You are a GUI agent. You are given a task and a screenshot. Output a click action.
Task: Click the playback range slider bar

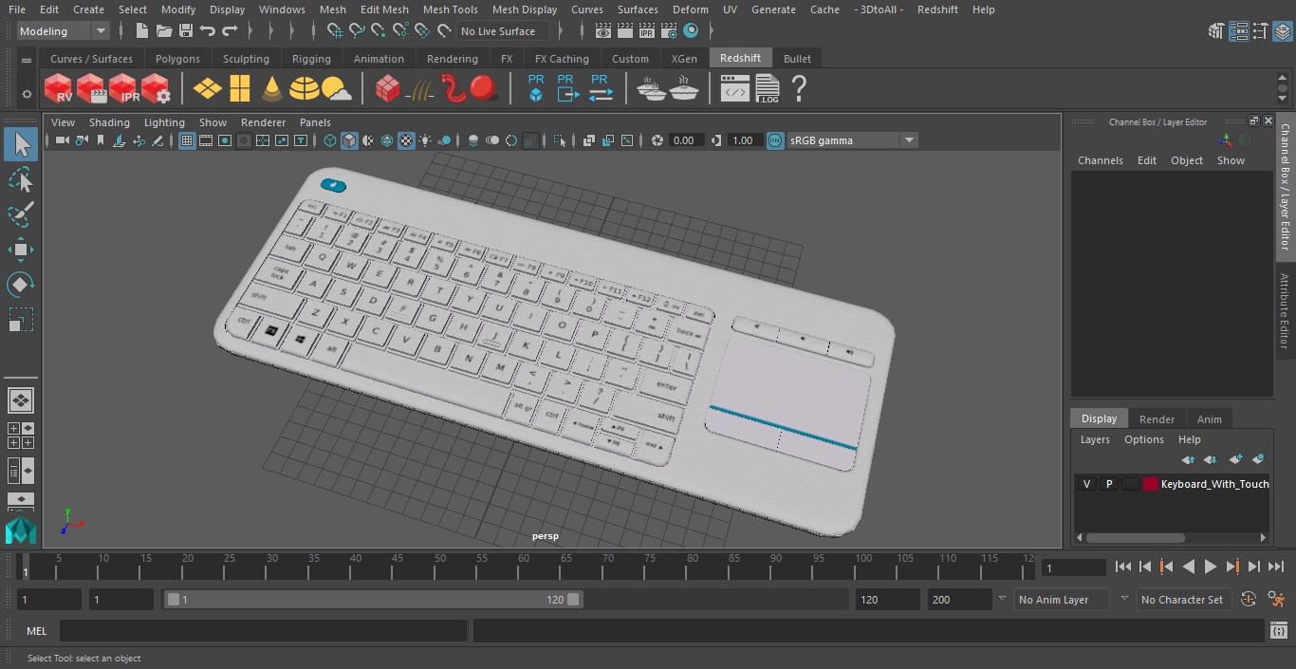pyautogui.click(x=373, y=600)
